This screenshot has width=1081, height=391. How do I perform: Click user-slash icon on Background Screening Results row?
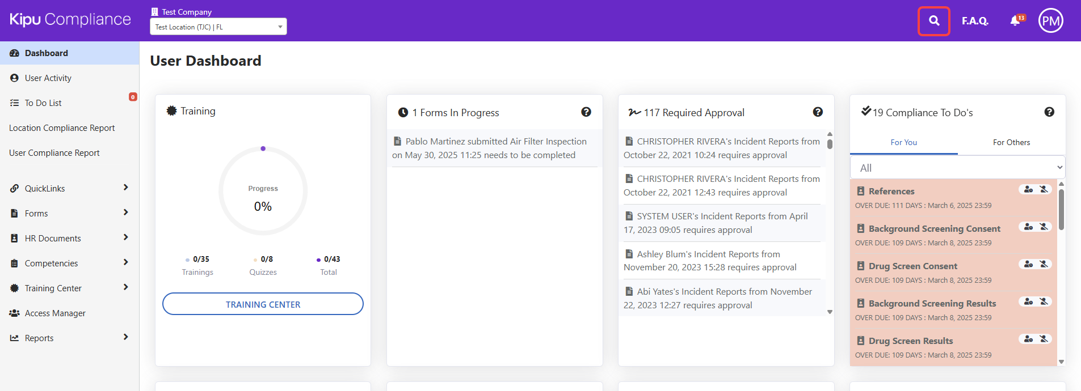[x=1044, y=301]
